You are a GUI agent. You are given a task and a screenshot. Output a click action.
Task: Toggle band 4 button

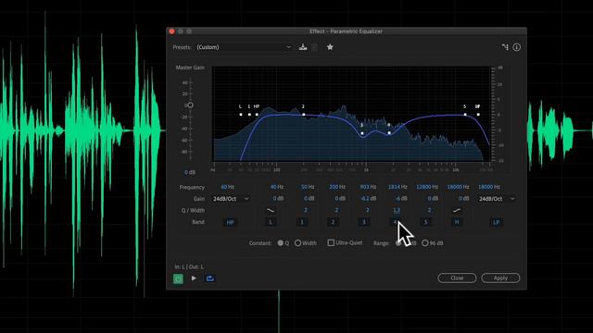[395, 222]
